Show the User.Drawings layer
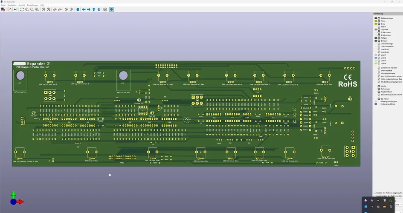Viewport: 403px width, 213px height. click(379, 43)
